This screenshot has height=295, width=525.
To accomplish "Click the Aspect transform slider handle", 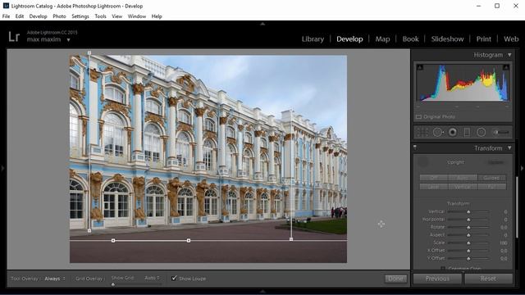I will point(468,235).
